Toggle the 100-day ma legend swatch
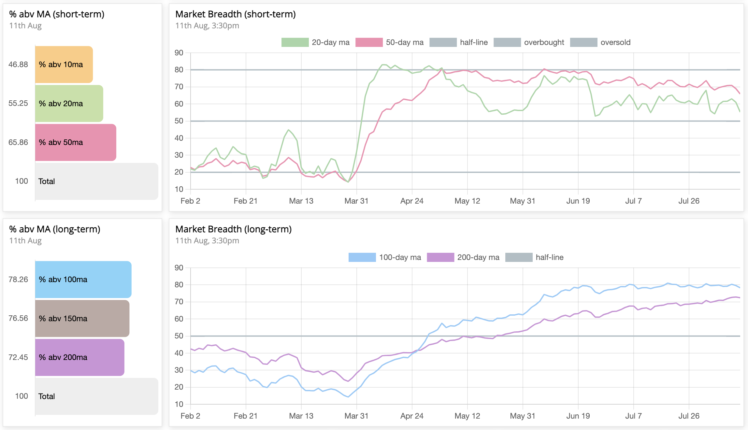 pos(362,257)
